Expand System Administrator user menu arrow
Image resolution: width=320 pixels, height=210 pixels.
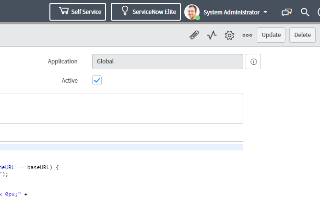tap(265, 12)
